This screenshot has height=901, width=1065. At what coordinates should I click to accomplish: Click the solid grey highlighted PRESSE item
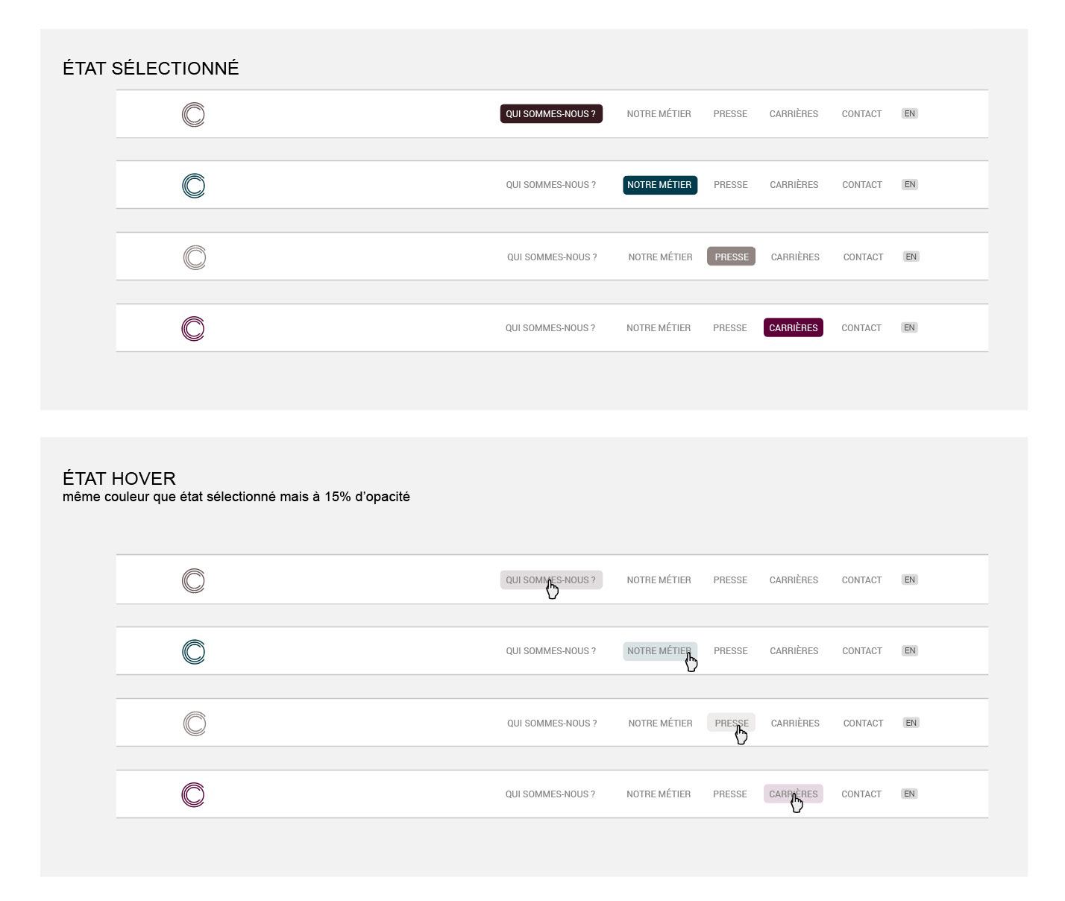coord(731,257)
